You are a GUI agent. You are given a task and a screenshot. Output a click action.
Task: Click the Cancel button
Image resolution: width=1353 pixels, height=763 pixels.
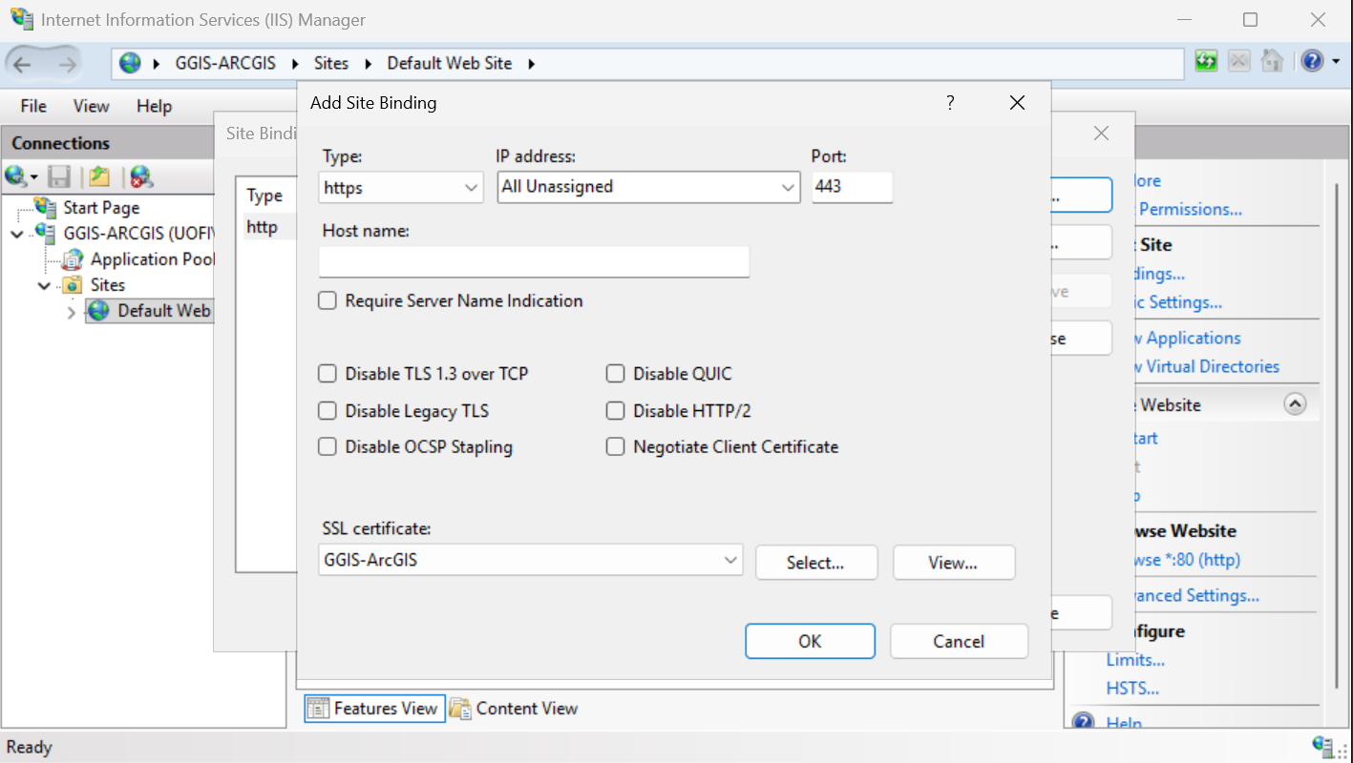click(x=959, y=641)
